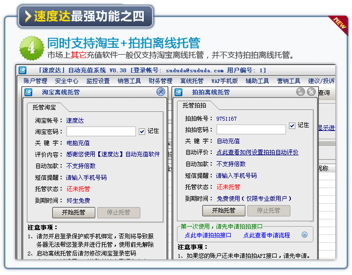Toggle 记住 checkbox for Taobao password

(142, 131)
